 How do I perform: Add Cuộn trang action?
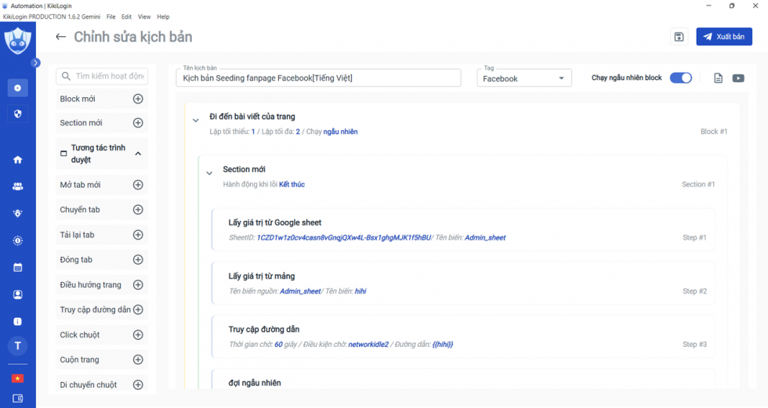[x=138, y=359]
